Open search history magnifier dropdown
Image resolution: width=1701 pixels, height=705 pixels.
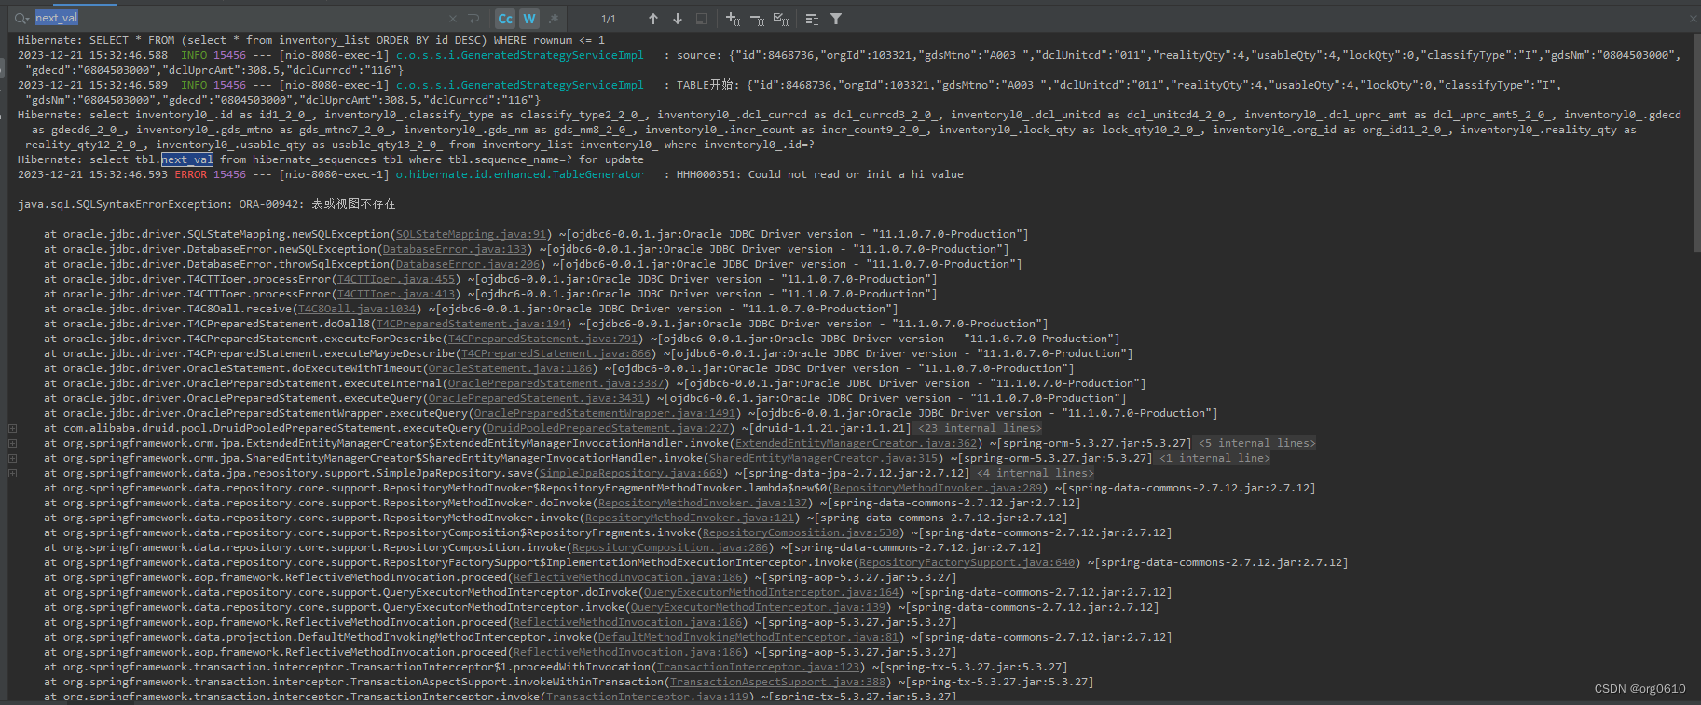(21, 18)
